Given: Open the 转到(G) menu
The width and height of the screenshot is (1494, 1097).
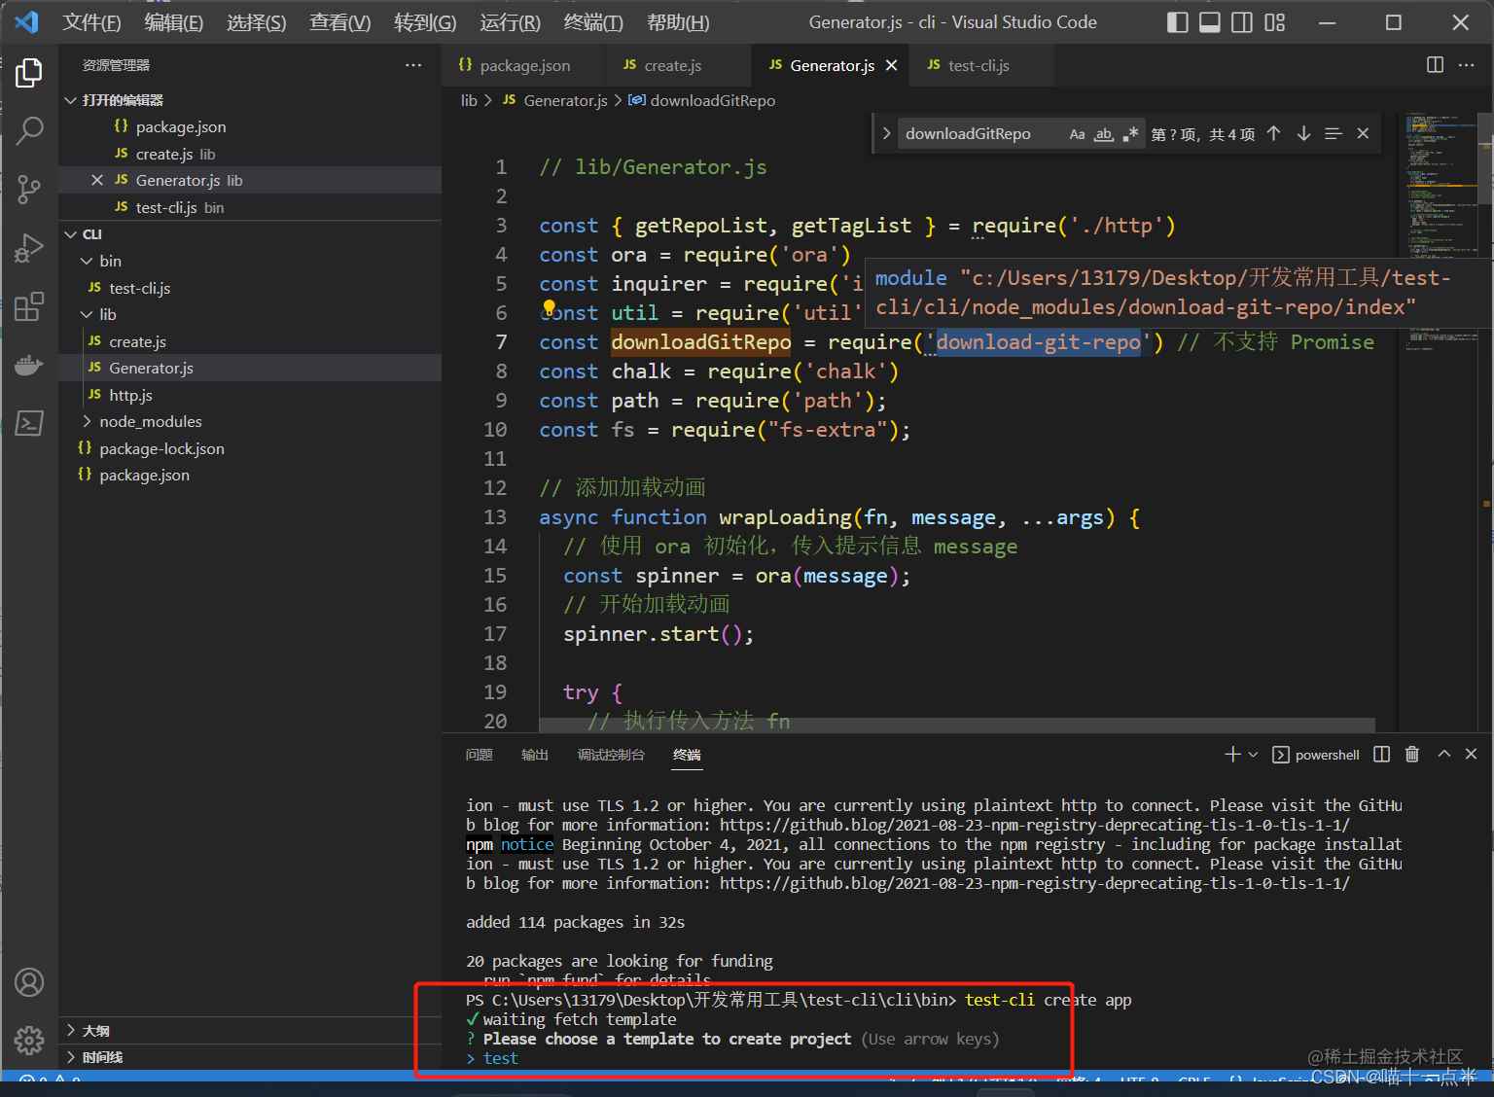Looking at the screenshot, I should pos(425,22).
